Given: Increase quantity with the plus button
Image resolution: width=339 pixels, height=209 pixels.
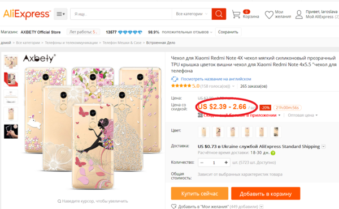Looking at the screenshot, I should (x=226, y=163).
